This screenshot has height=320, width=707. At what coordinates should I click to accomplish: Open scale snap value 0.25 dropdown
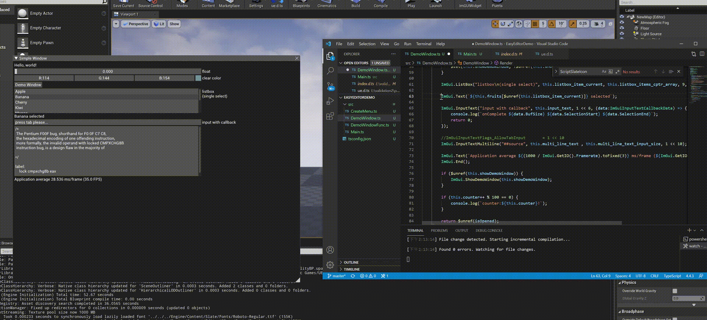(x=583, y=24)
